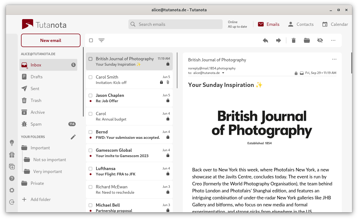Open the Important folder
This screenshot has width=358, height=219.
(x=48, y=148)
